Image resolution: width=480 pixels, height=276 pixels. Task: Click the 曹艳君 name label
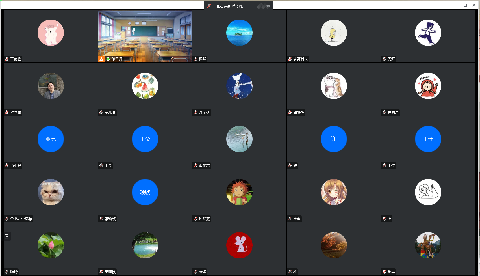204,165
